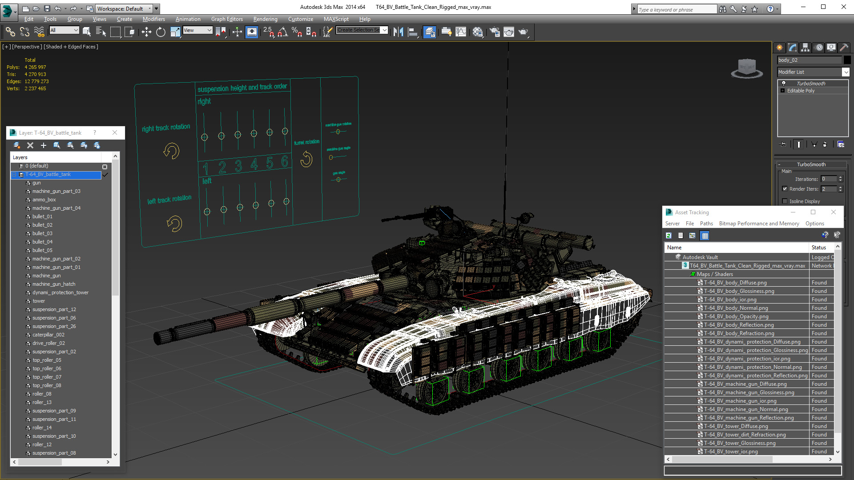Image resolution: width=854 pixels, height=480 pixels.
Task: Open Create Selection Set dropdown
Action: click(362, 30)
